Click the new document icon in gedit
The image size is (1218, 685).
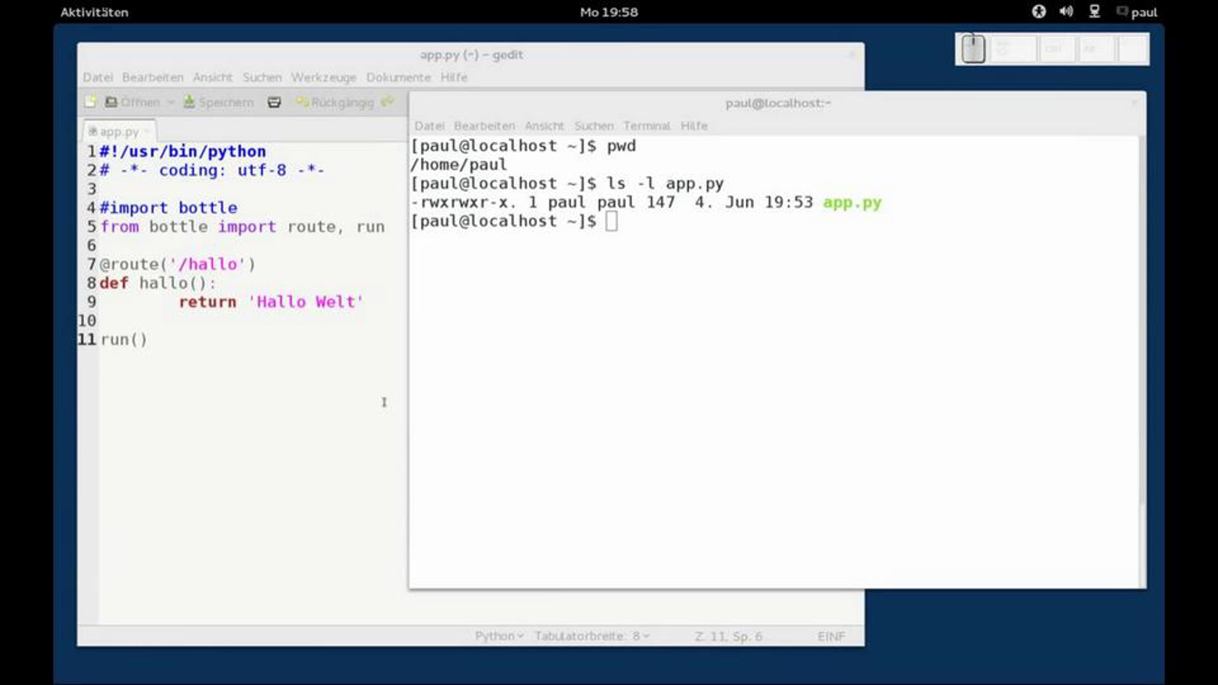click(x=90, y=102)
